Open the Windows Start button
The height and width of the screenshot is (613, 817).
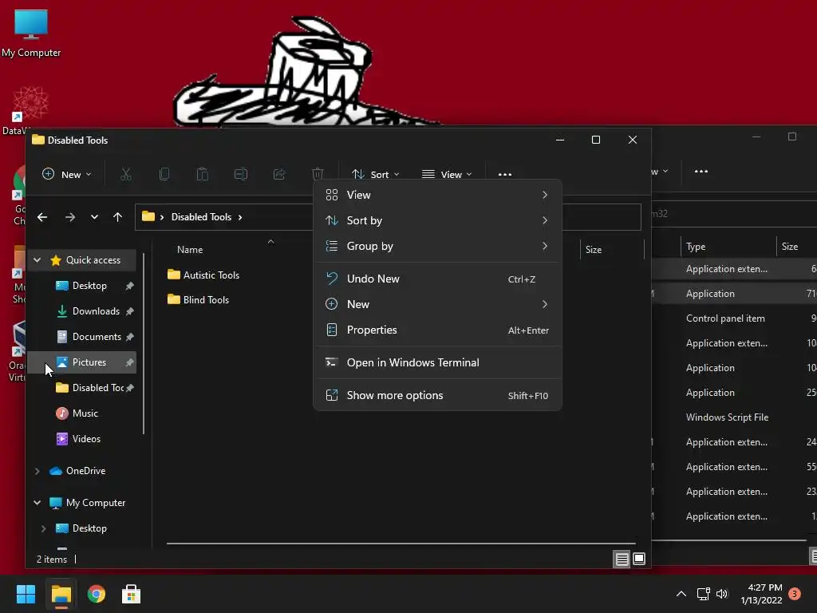[26, 594]
